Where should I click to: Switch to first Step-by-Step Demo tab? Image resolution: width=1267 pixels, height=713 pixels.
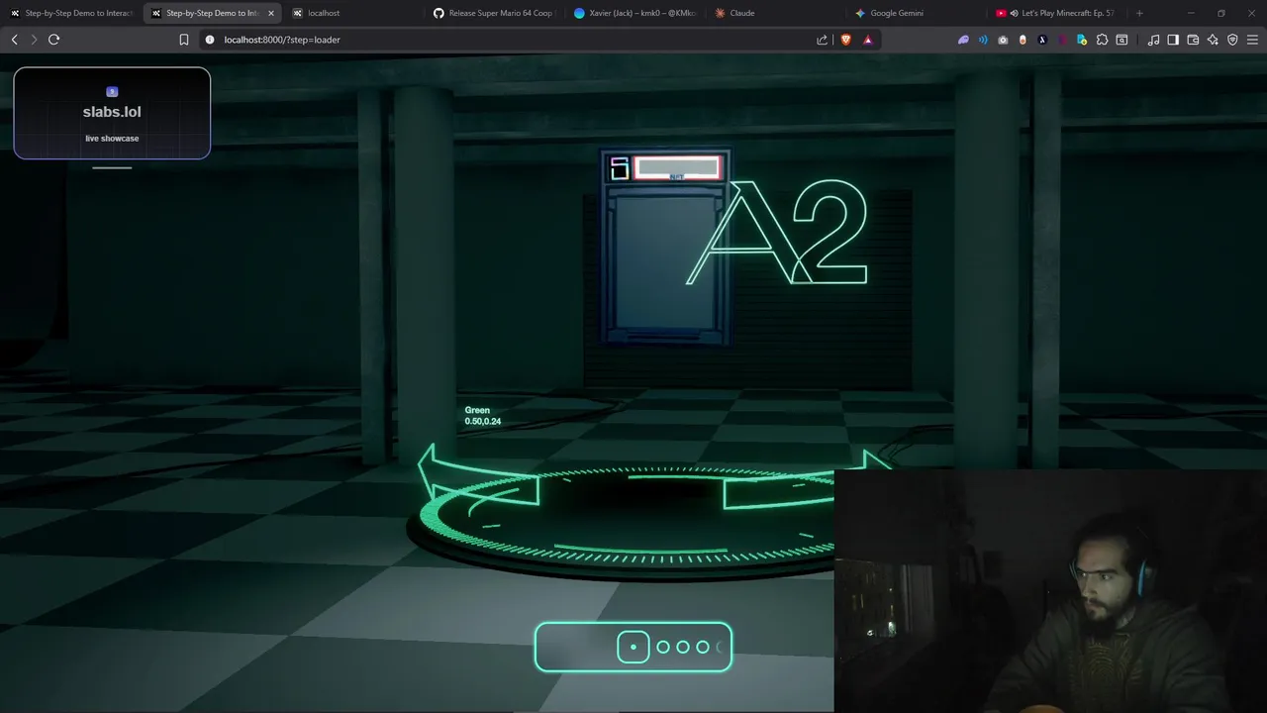click(x=71, y=13)
